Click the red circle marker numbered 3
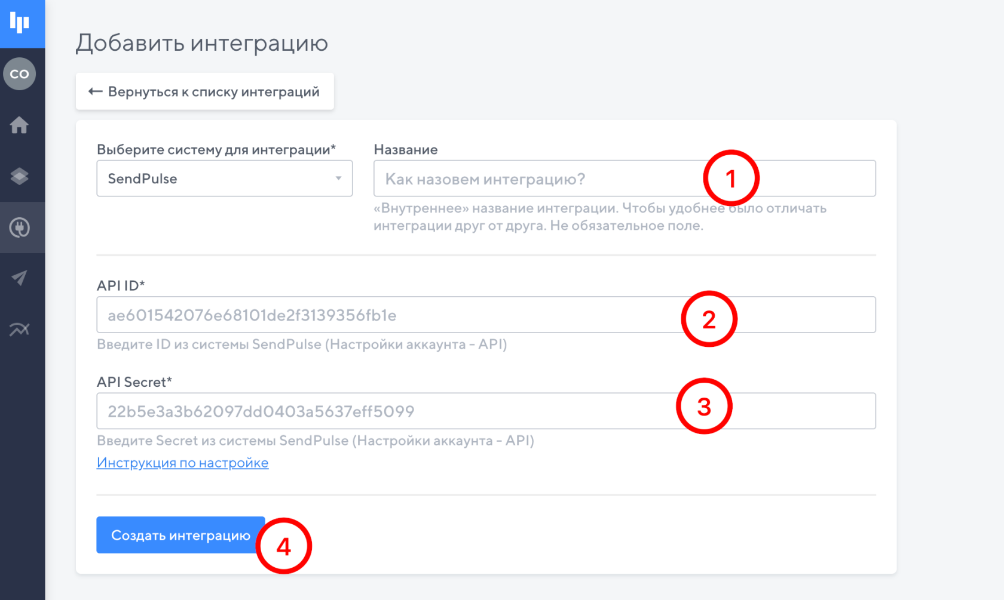Viewport: 1004px width, 600px height. [x=704, y=406]
